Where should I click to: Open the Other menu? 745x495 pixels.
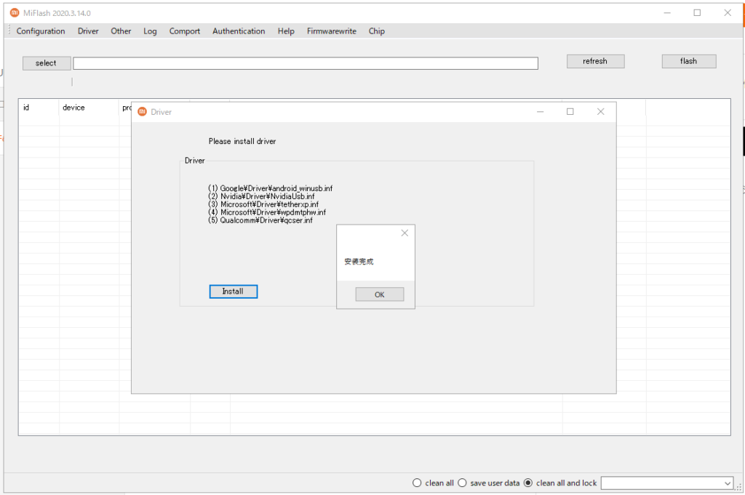pos(121,31)
